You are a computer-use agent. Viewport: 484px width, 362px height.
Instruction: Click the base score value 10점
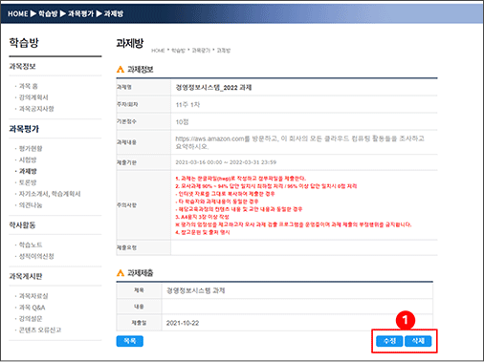[x=182, y=122]
